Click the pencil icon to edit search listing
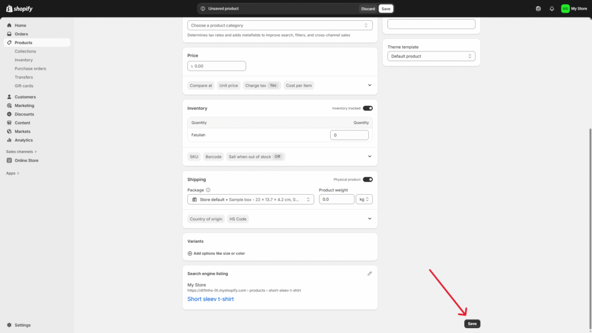 pos(369,273)
